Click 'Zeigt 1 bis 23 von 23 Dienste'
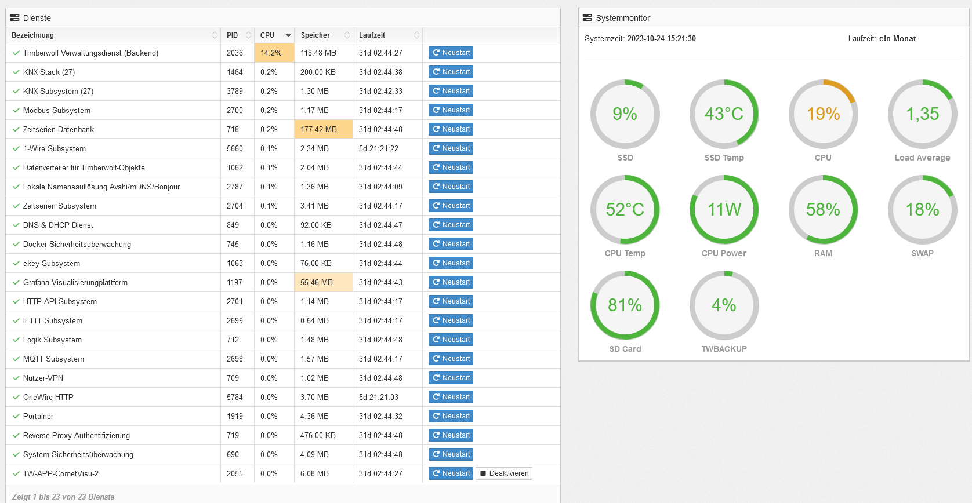Viewport: 972px width, 503px height. [x=63, y=497]
